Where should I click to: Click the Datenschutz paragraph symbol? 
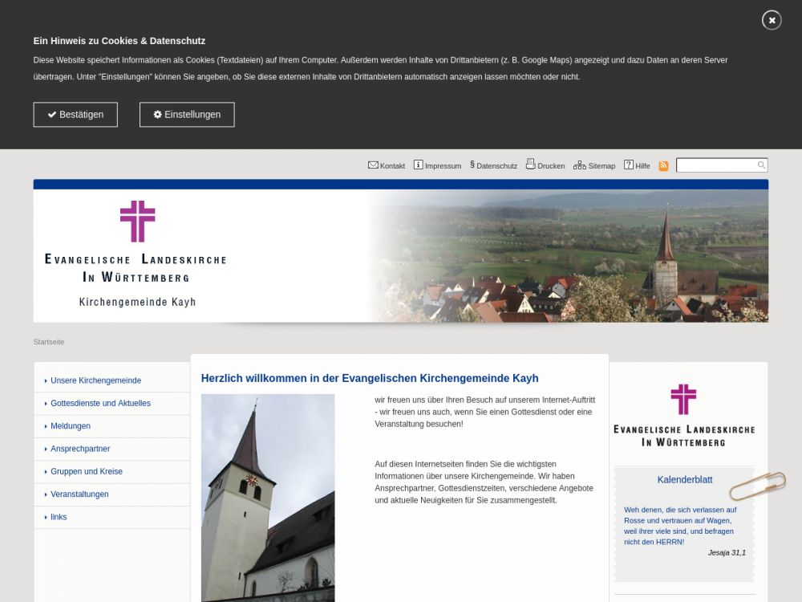[x=472, y=165]
